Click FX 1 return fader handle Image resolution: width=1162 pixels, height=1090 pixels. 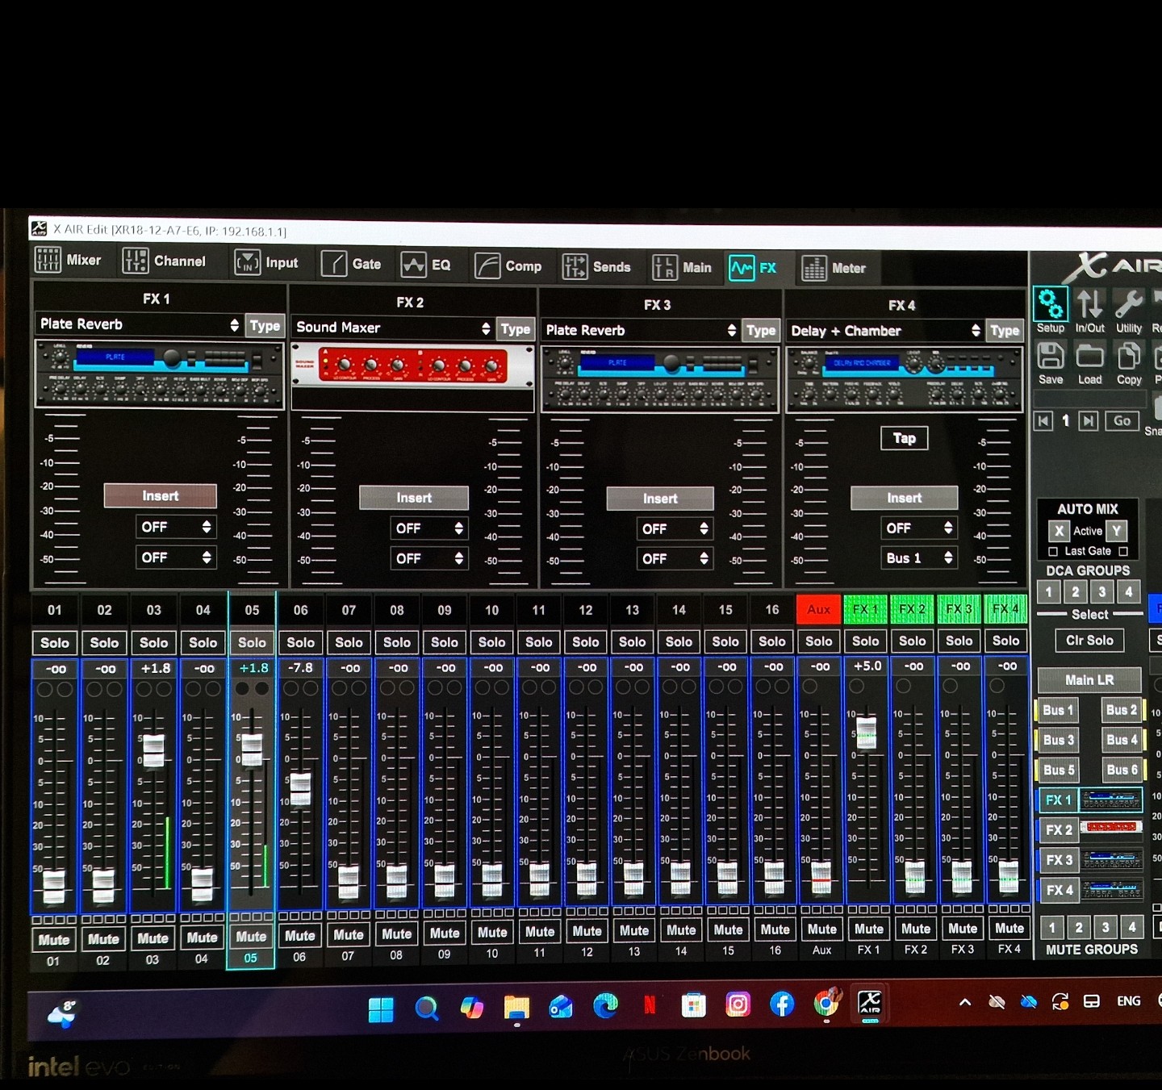point(866,733)
